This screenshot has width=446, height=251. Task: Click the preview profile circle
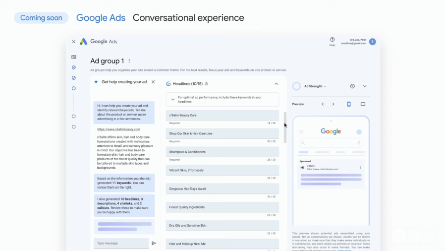tap(359, 132)
